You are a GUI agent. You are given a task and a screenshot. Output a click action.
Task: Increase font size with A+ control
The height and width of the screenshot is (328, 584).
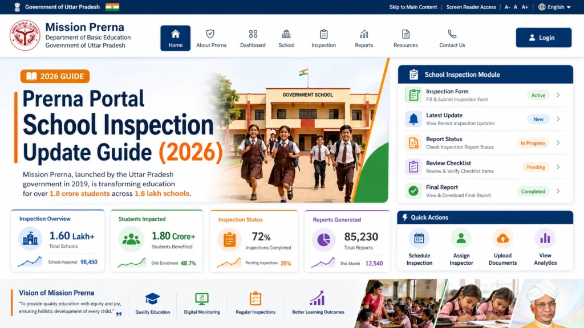pos(525,7)
